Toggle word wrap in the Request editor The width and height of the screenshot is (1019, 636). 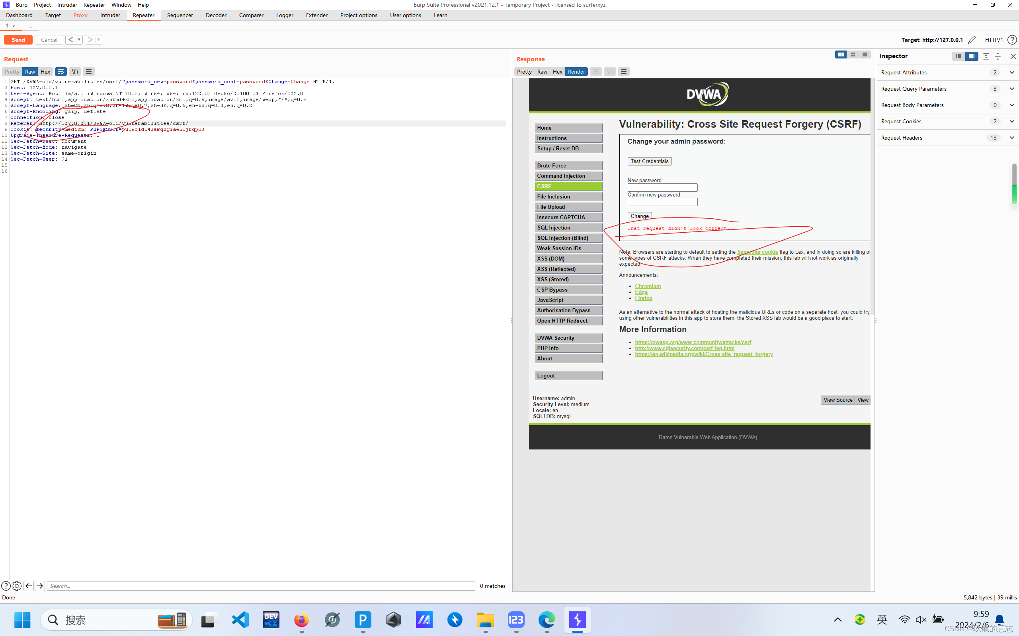point(61,72)
